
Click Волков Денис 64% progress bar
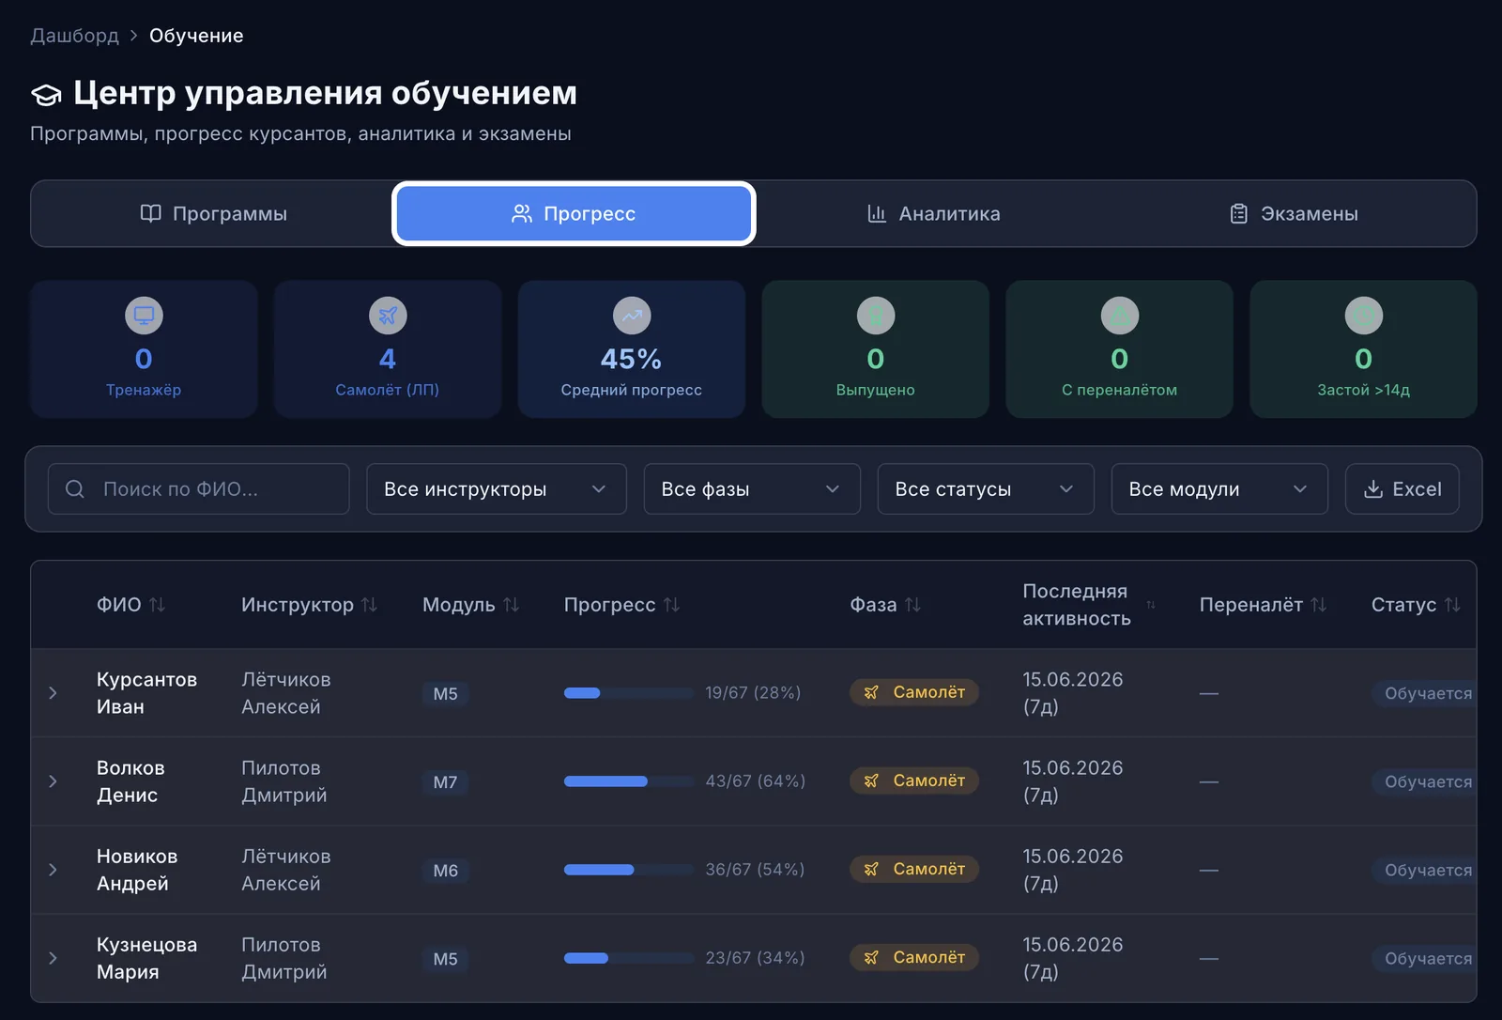click(629, 781)
